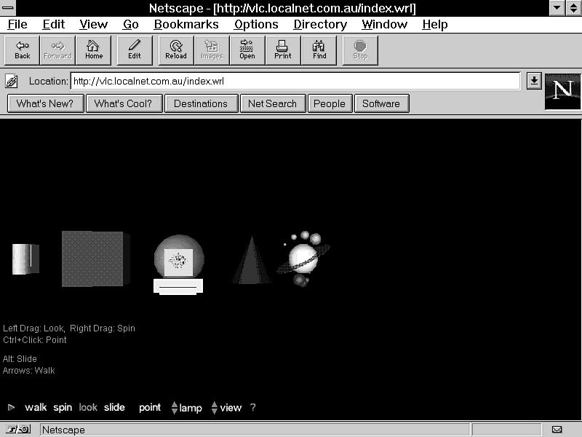
Task: Enable walk navigation mode
Action: coord(36,408)
